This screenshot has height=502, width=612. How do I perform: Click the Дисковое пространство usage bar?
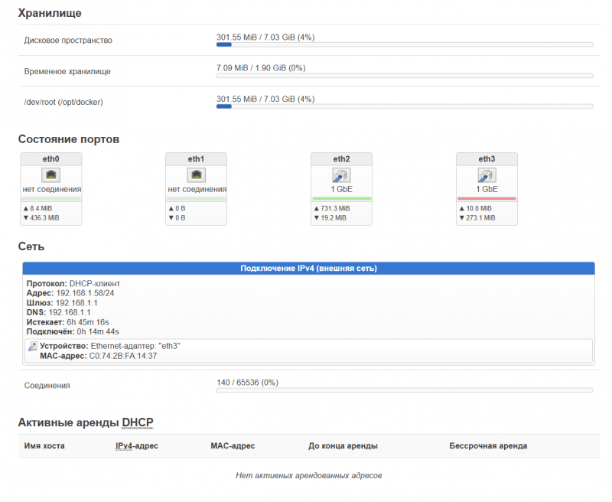pos(405,45)
